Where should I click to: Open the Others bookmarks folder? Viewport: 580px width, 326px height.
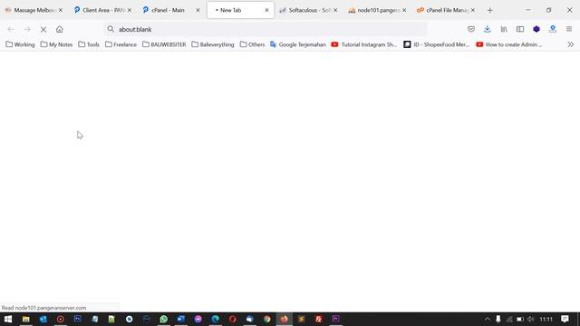tap(252, 44)
